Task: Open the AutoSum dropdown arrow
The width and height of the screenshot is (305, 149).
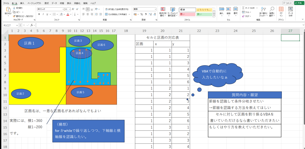Action: coord(257,8)
